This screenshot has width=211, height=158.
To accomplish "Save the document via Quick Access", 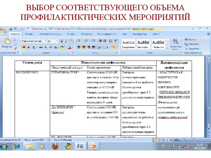I will [x=11, y=29].
